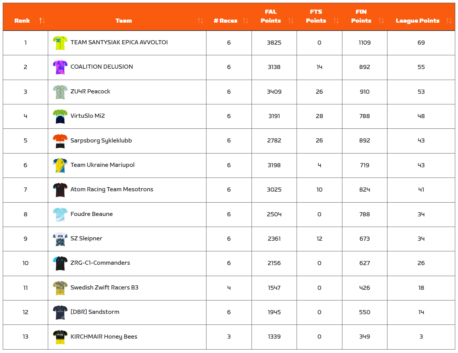Select the [DBR] Sandstorm team name
This screenshot has width=458, height=353.
(x=95, y=312)
